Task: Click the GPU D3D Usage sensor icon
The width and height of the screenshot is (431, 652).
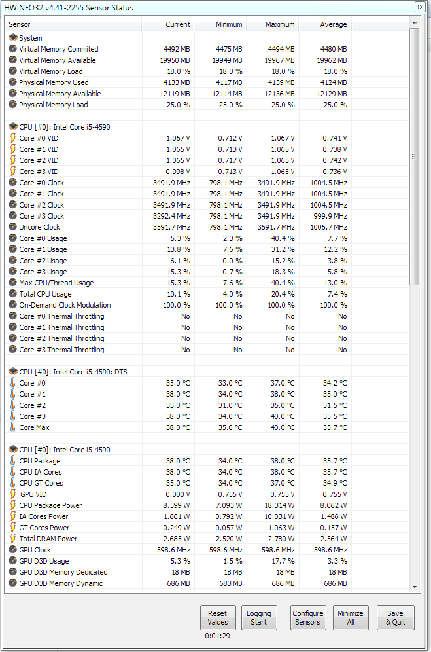Action: point(13,561)
